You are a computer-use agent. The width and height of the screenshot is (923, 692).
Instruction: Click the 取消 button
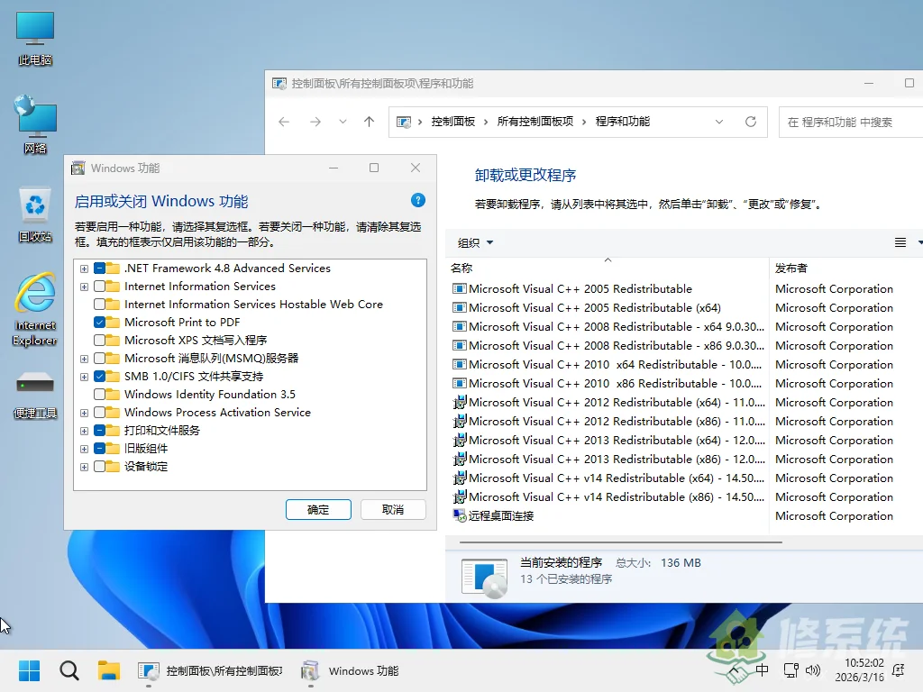tap(392, 509)
